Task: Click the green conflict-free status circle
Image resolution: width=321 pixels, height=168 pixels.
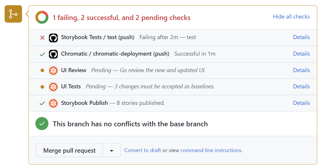Action: pyautogui.click(x=42, y=124)
